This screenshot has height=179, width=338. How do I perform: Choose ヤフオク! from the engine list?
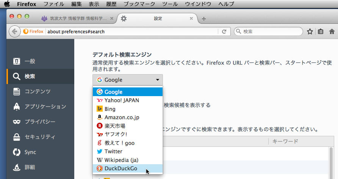pos(128,134)
